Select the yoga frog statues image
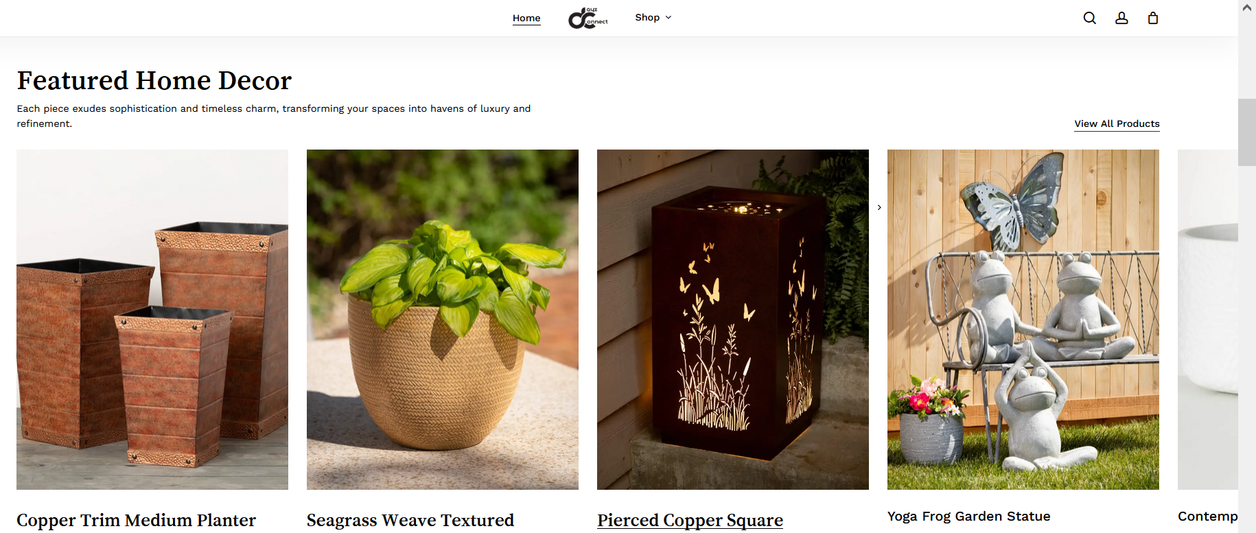Viewport: 1256px width, 533px height. 1023,320
